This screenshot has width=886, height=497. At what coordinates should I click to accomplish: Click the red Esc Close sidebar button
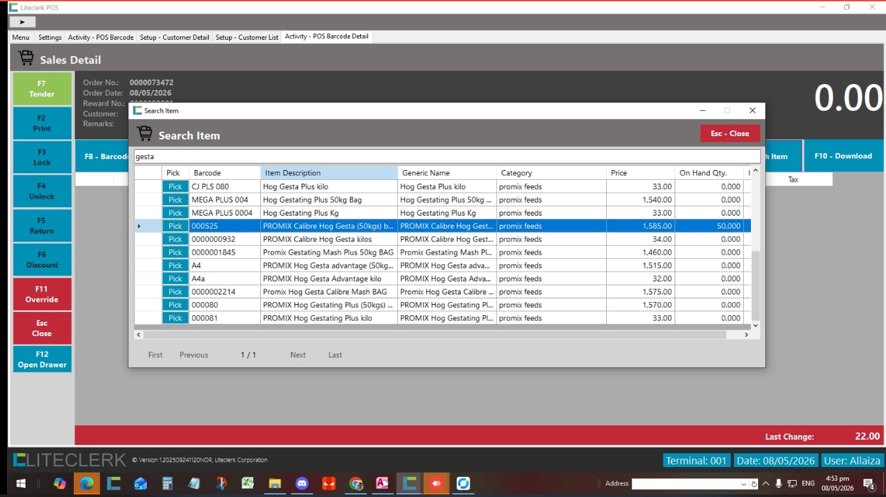42,328
